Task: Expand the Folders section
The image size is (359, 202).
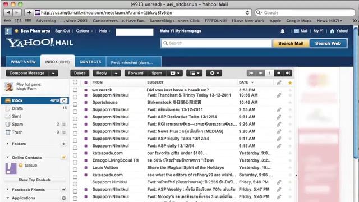Action: pyautogui.click(x=7, y=144)
